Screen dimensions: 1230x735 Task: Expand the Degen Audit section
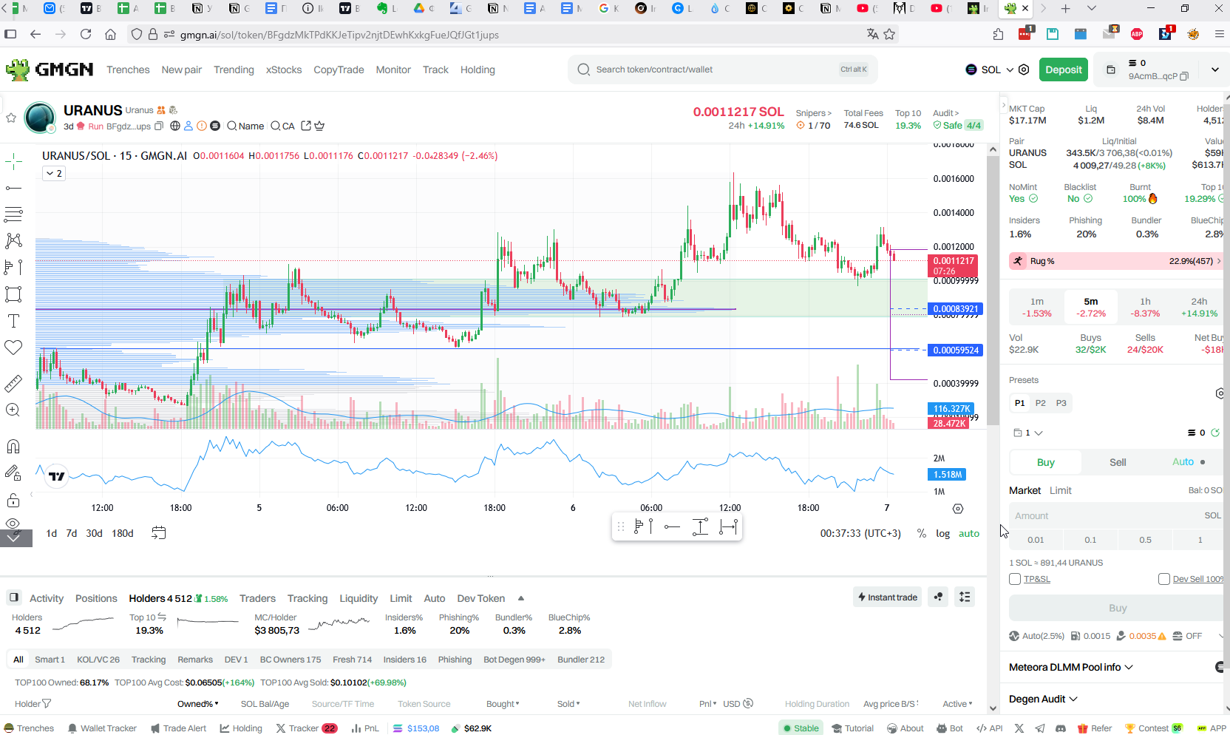coord(1043,699)
